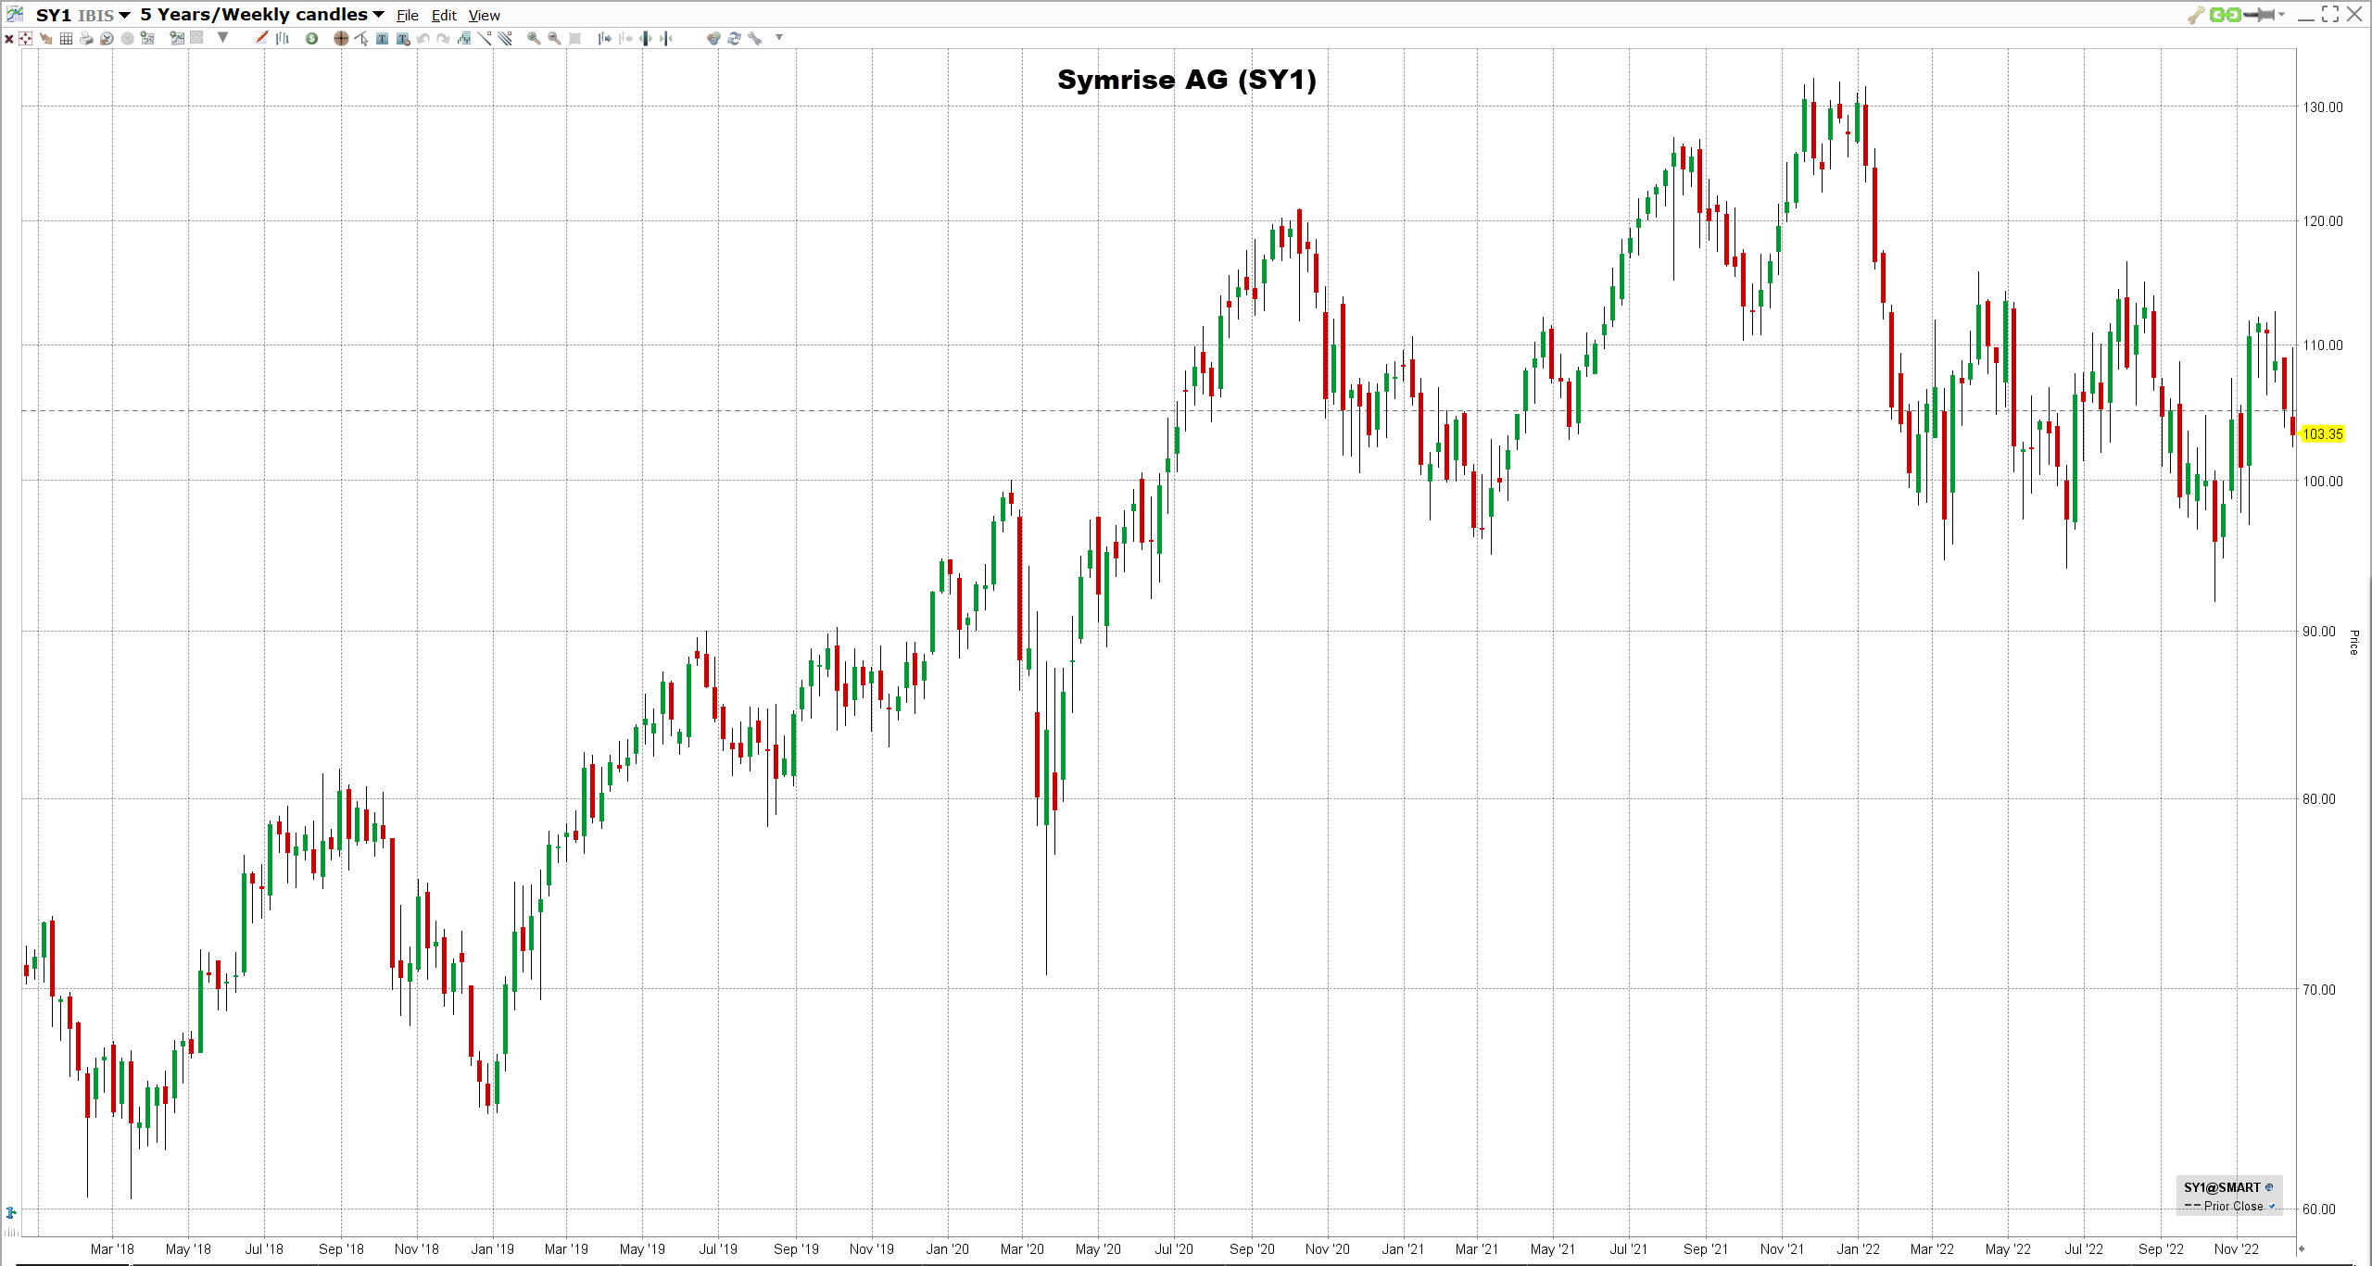Click the compress bar width icon
The height and width of the screenshot is (1266, 2372).
[666, 38]
